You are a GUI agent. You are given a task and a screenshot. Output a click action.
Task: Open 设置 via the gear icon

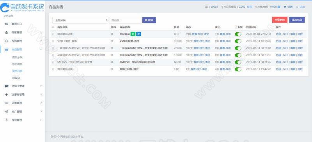[x=285, y=7]
